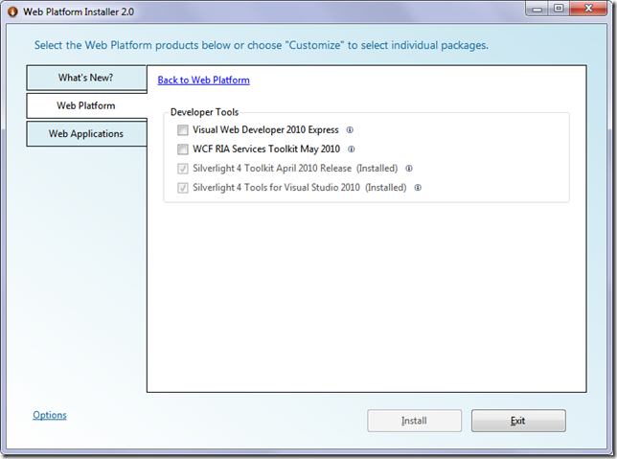Click the Exit button
The width and height of the screenshot is (617, 459).
pyautogui.click(x=517, y=421)
